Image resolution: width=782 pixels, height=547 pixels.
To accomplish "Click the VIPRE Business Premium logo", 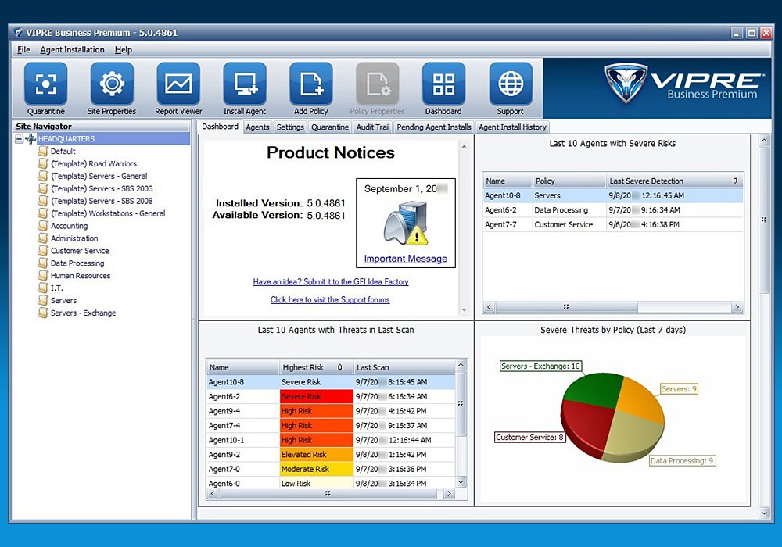I will click(684, 83).
